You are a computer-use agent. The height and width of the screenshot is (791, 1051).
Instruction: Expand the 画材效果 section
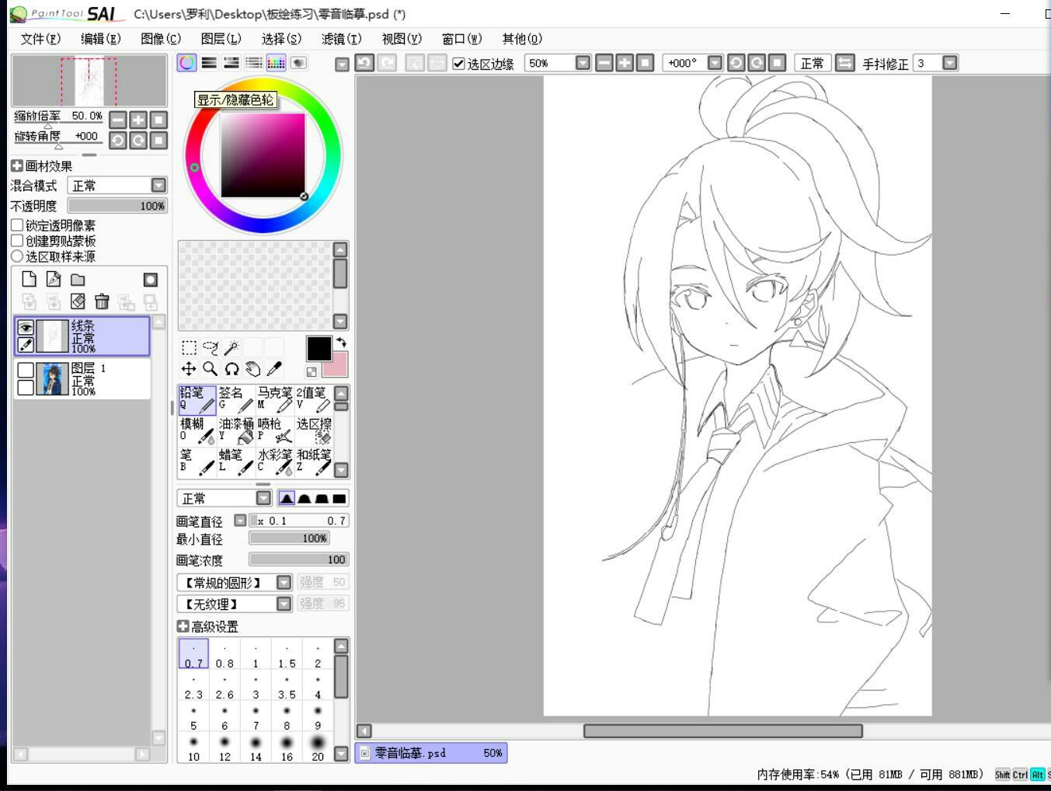click(16, 166)
